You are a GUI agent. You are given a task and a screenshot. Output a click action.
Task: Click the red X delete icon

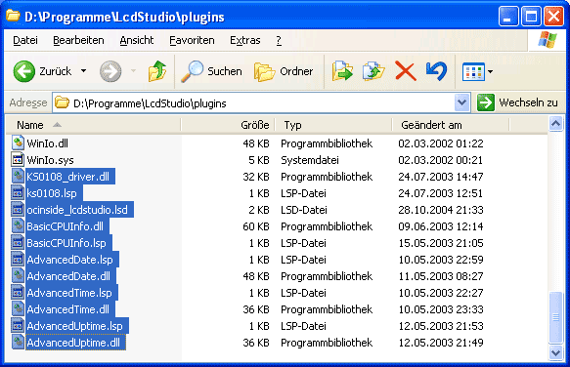click(406, 71)
